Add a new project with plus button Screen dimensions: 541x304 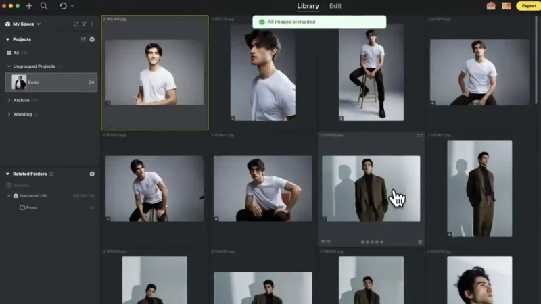tap(92, 39)
